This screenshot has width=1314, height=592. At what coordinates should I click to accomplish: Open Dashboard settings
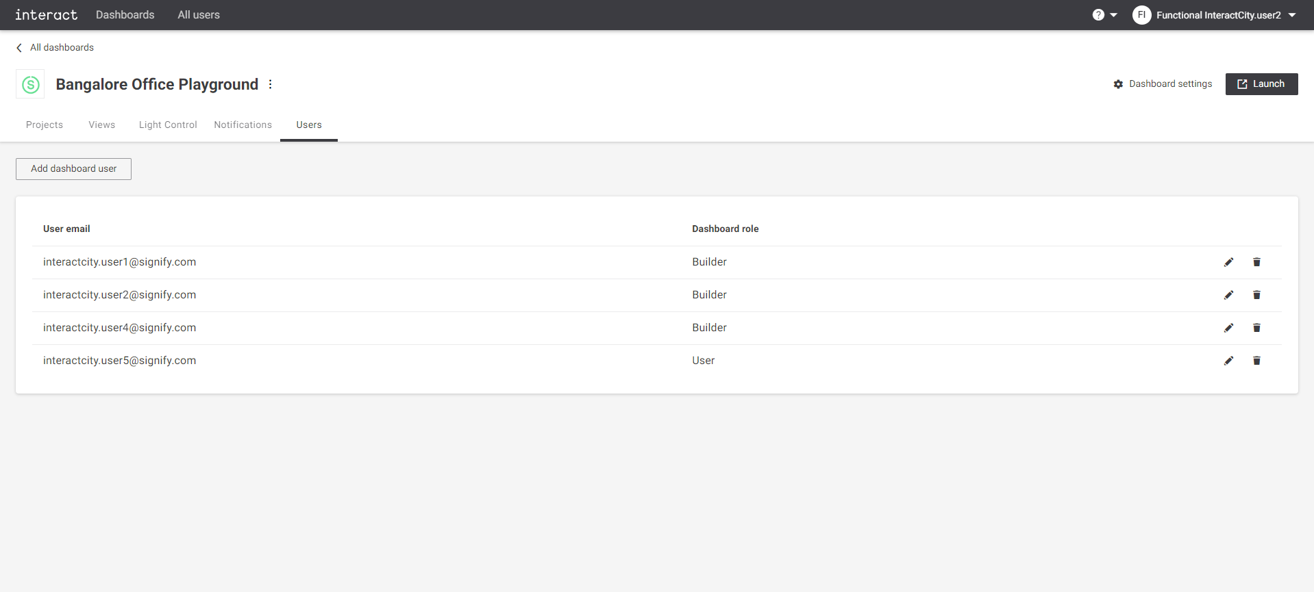1163,84
